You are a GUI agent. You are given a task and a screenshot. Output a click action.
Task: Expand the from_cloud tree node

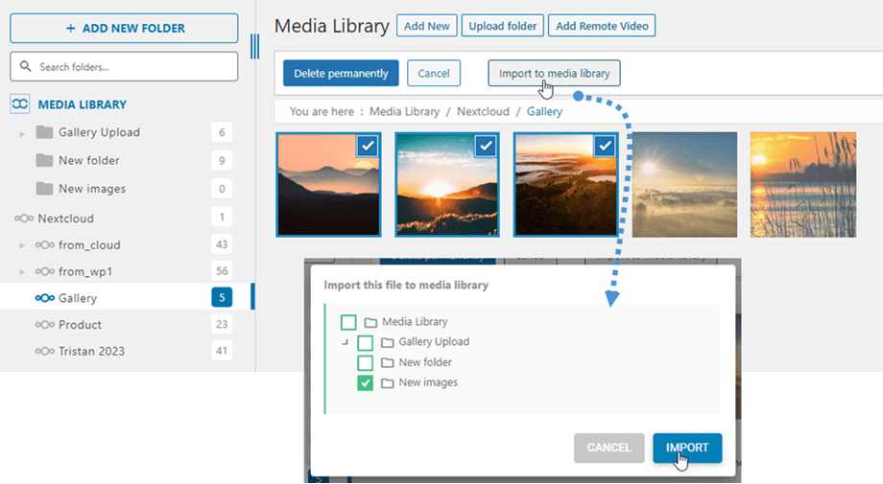(22, 246)
